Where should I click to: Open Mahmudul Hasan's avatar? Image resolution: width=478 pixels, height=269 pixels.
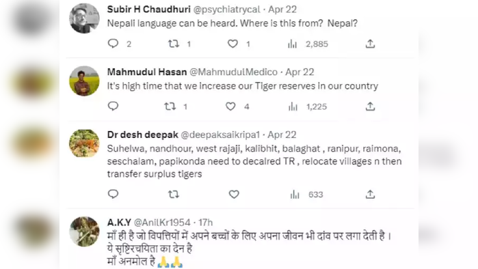[84, 81]
